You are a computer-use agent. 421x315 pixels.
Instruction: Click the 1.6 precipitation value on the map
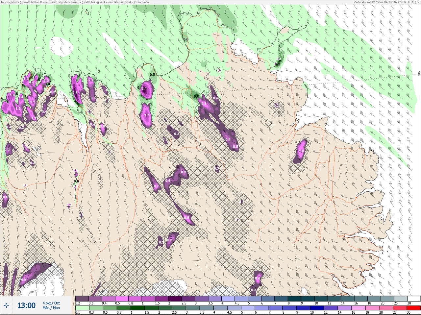pyautogui.click(x=13, y=95)
